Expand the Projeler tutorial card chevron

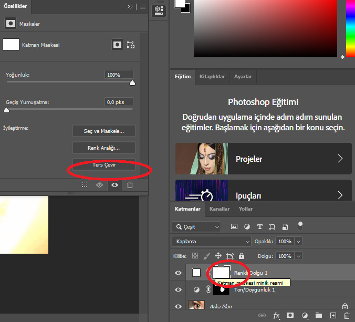coord(340,159)
